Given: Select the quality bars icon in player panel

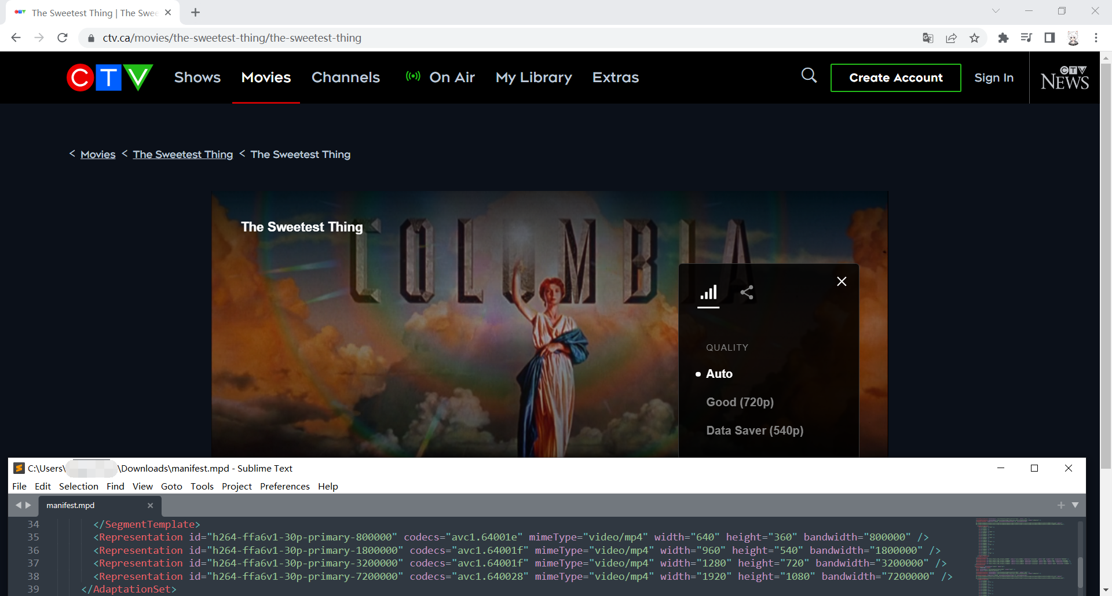Looking at the screenshot, I should point(708,292).
